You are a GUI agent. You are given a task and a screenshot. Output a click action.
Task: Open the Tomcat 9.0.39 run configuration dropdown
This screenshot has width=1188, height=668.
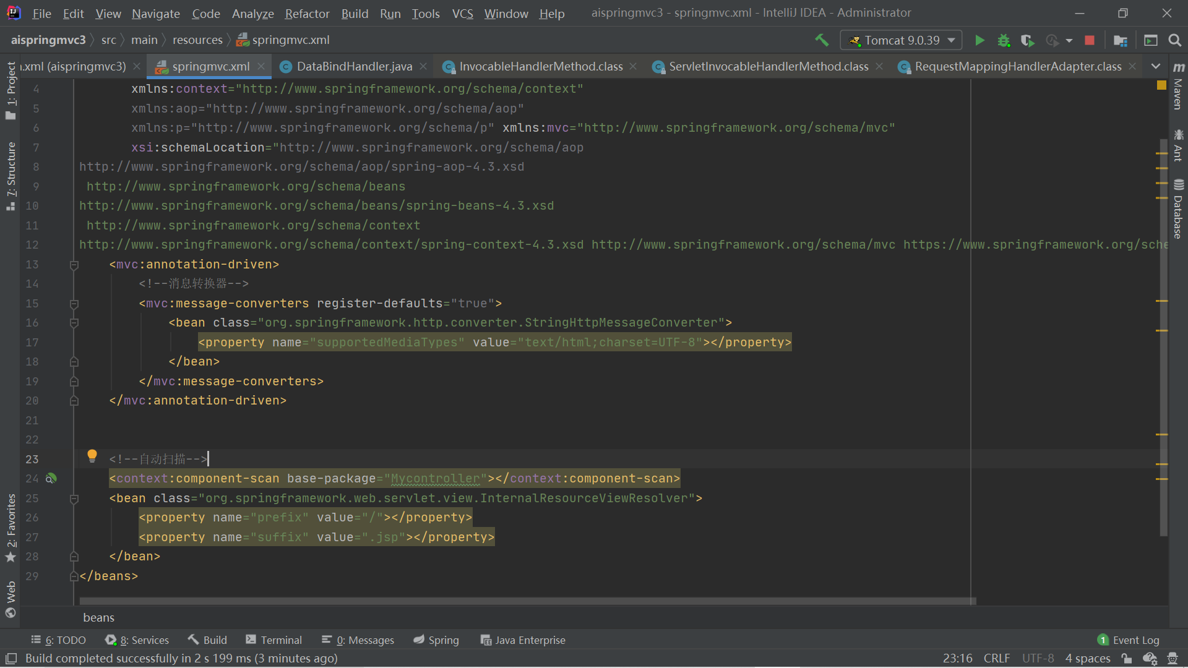pos(901,40)
